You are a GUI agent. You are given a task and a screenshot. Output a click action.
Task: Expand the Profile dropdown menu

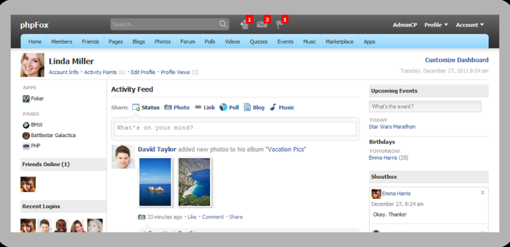(x=436, y=25)
